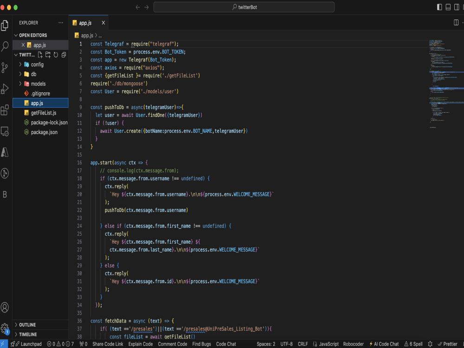Open the Accounts menu
This screenshot has width=464, height=348.
(x=5, y=307)
